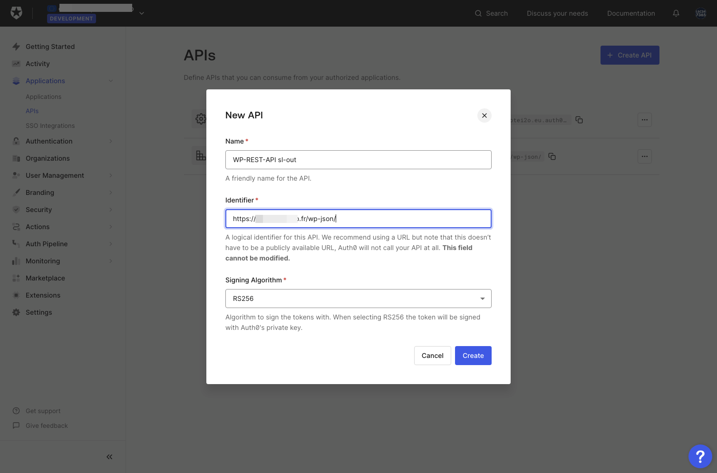
Task: Click the Monitoring bar chart icon
Action: 16,261
